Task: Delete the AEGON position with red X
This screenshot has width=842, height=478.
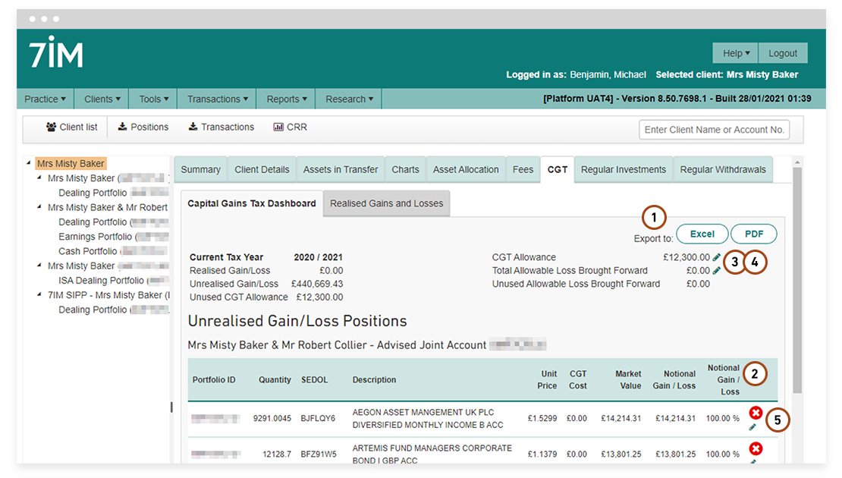Action: [756, 413]
